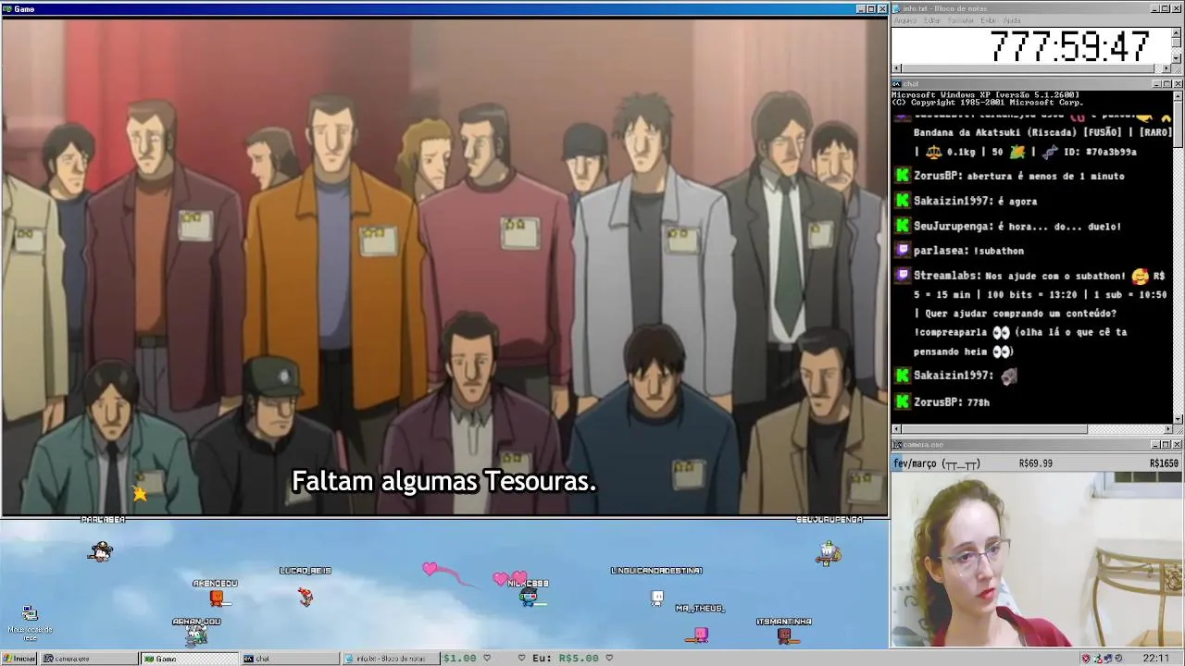Click the AKENOEDU orange avatar
Screen dimensions: 1185x666
coord(217,598)
